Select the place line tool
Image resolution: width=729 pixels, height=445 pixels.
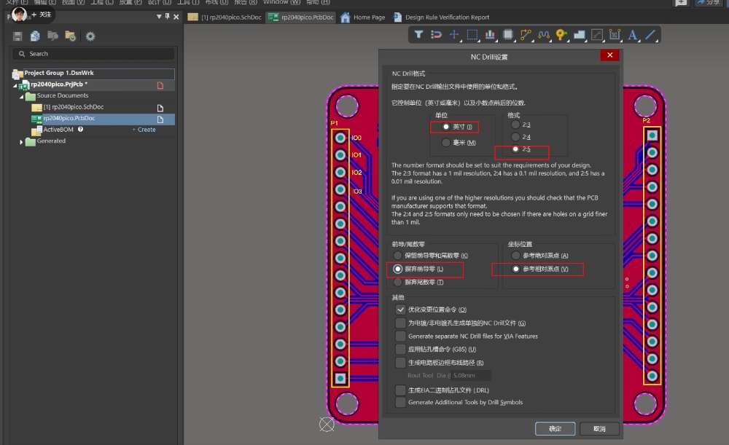coord(650,35)
